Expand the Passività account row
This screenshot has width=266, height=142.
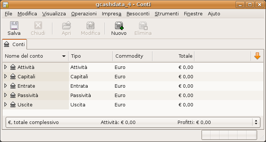(6, 95)
